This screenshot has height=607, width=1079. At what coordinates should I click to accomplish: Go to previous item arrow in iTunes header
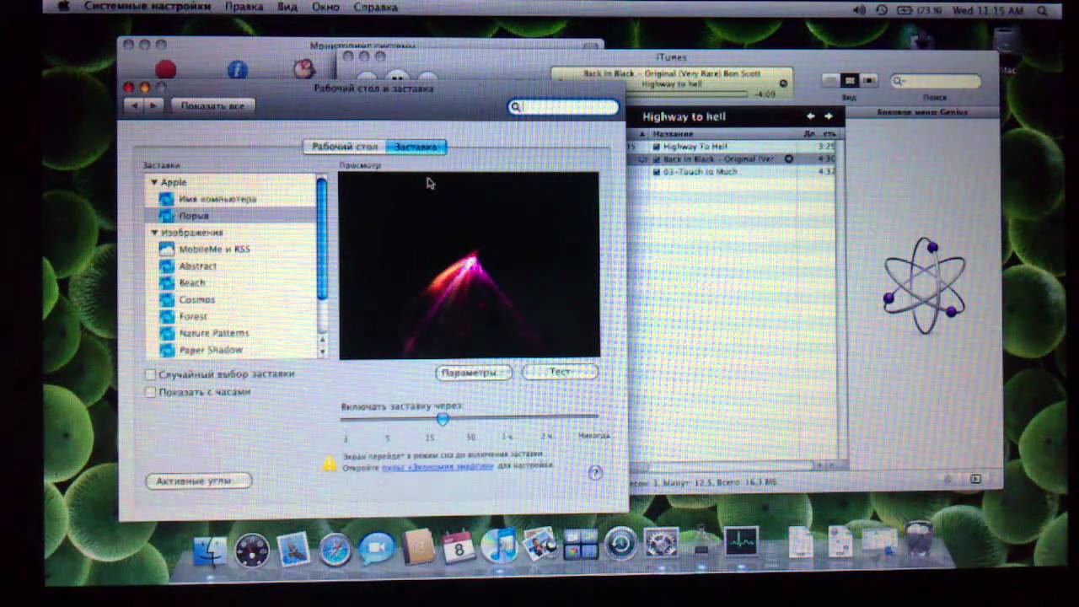(x=811, y=116)
